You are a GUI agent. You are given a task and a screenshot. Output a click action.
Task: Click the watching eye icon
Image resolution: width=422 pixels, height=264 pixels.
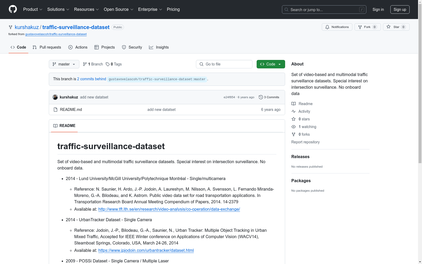point(294,127)
